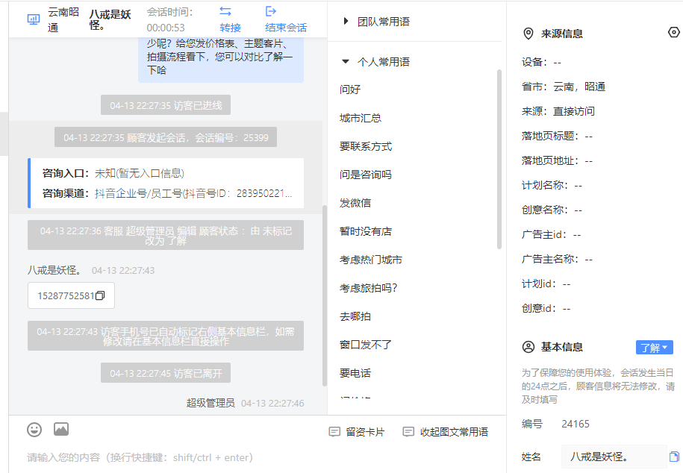Viewport: 683px width, 473px height.
Task: Click the 收起图文常用语 icon
Action: [x=408, y=432]
